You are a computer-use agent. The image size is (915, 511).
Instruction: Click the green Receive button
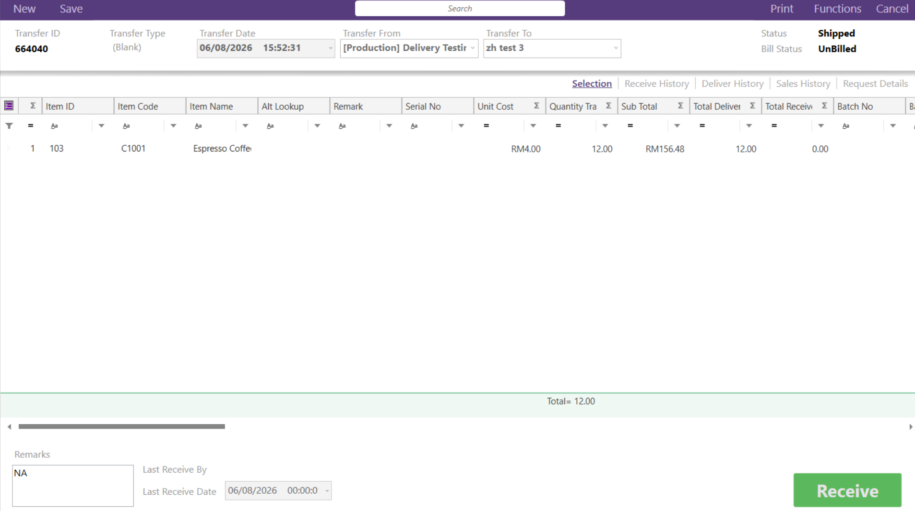(x=847, y=490)
